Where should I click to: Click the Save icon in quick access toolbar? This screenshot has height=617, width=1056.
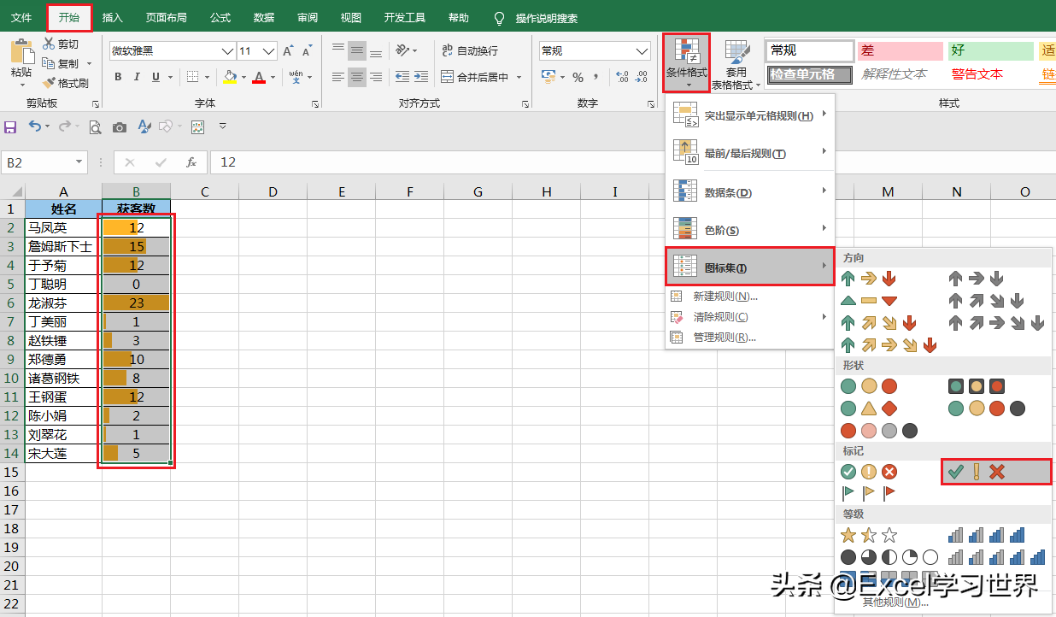(x=10, y=127)
